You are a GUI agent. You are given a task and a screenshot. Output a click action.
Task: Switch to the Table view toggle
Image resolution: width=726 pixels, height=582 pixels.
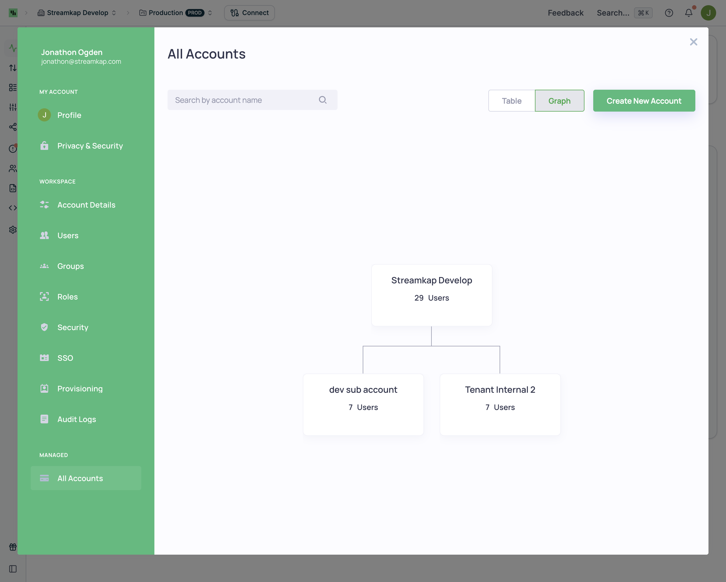pyautogui.click(x=511, y=101)
